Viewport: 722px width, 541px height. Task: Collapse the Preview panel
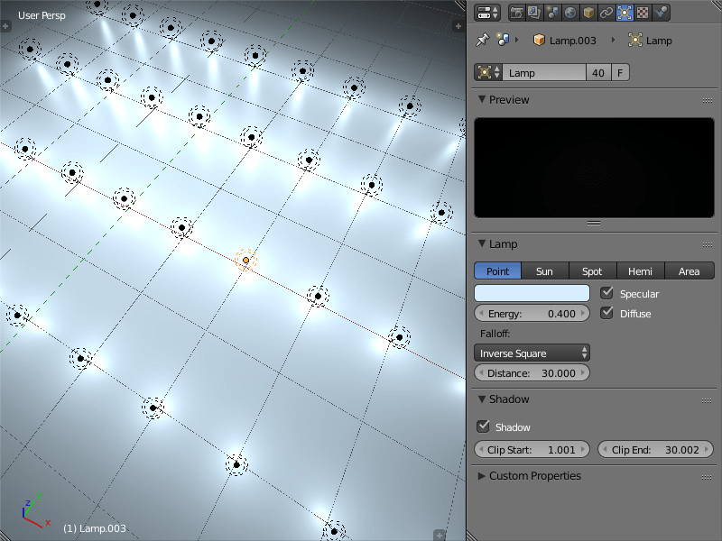[x=482, y=100]
